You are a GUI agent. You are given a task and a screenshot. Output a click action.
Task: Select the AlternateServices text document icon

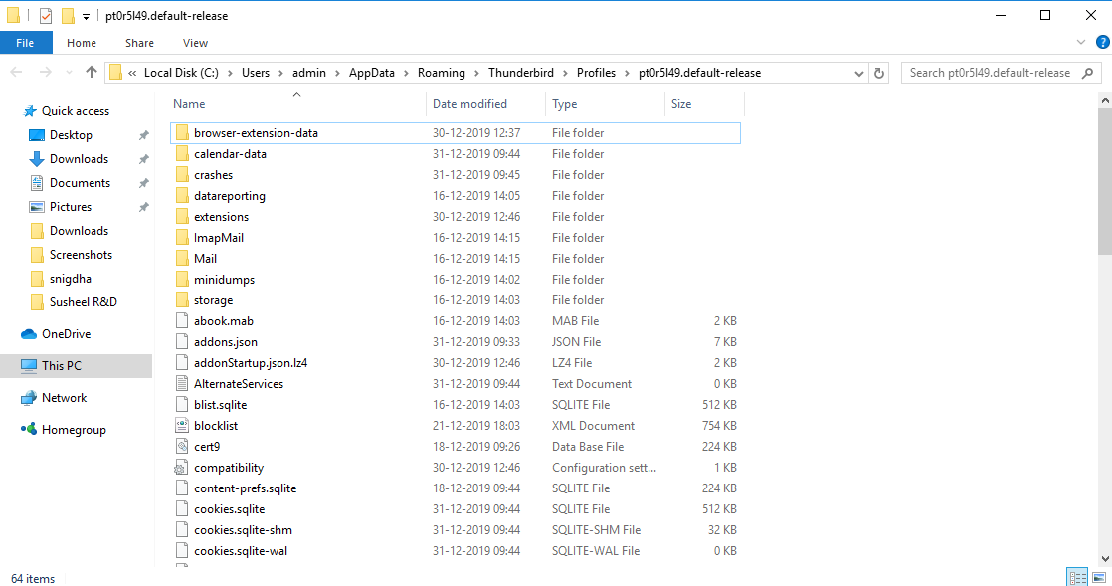182,384
